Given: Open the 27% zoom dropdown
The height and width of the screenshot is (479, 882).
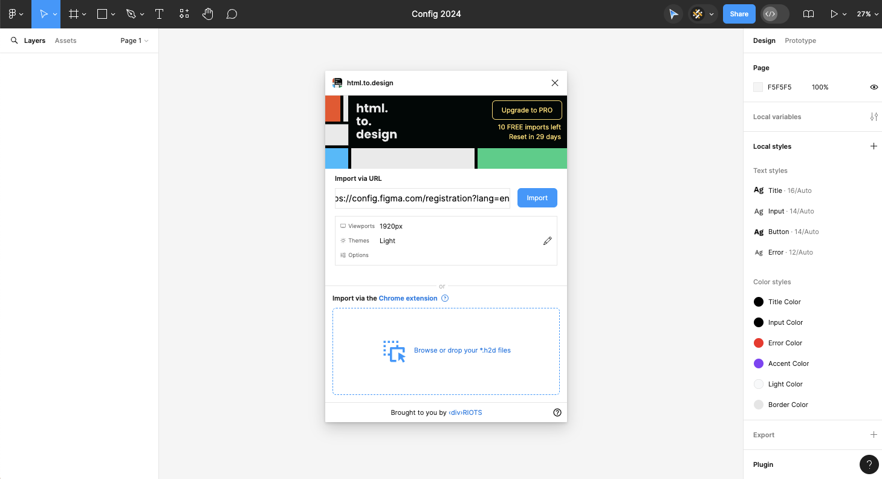Looking at the screenshot, I should pos(867,14).
